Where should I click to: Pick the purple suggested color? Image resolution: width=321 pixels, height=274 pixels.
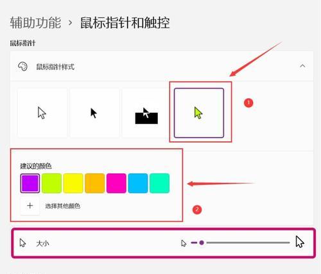click(x=30, y=184)
